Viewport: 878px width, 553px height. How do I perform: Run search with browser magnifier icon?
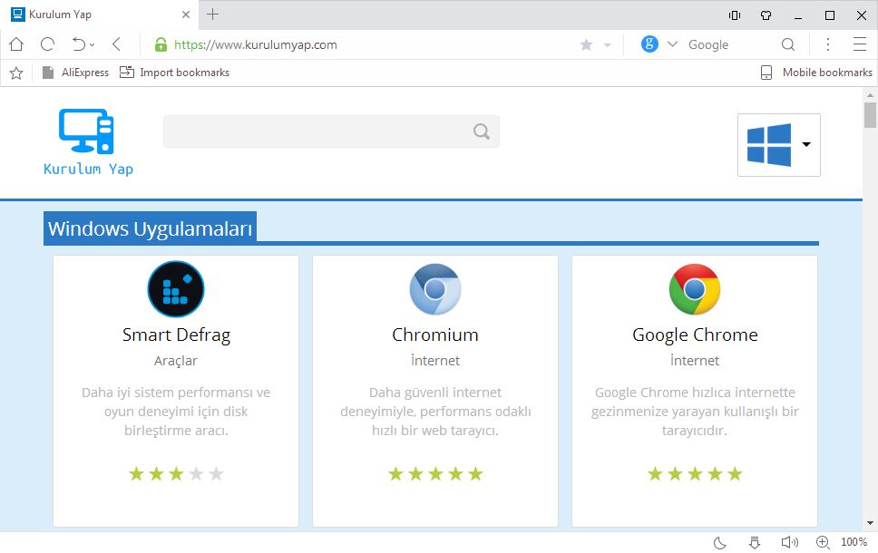coord(788,44)
